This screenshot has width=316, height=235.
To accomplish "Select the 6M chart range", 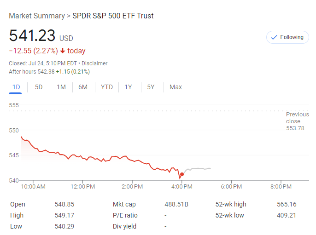I will coord(83,87).
